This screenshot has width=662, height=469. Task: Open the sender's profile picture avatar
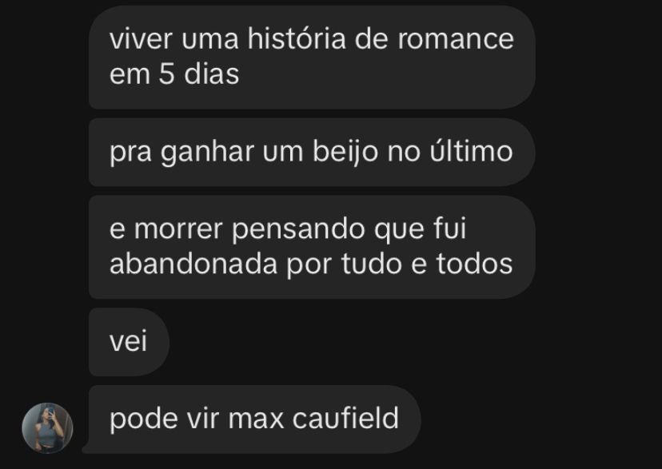(x=47, y=427)
